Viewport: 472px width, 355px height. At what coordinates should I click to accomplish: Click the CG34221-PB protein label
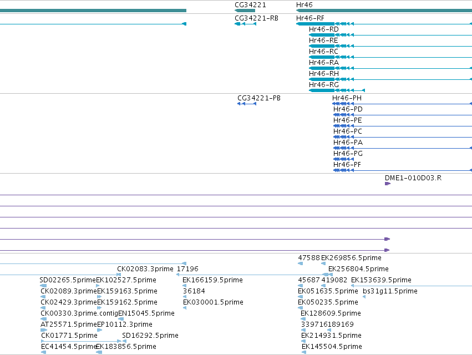259,98
